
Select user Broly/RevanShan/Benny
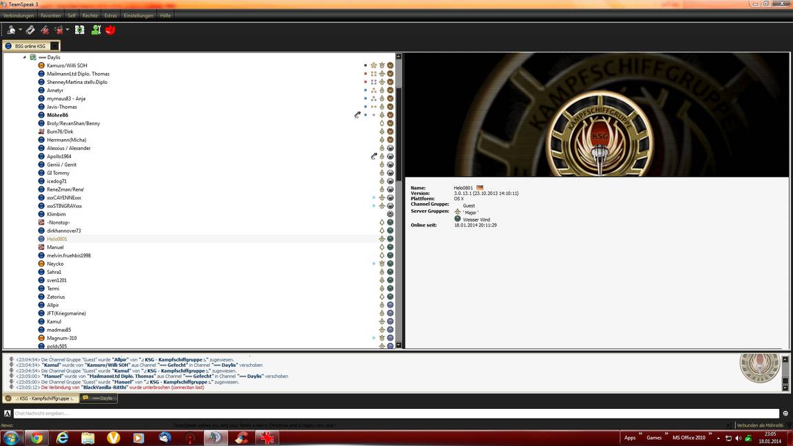74,123
